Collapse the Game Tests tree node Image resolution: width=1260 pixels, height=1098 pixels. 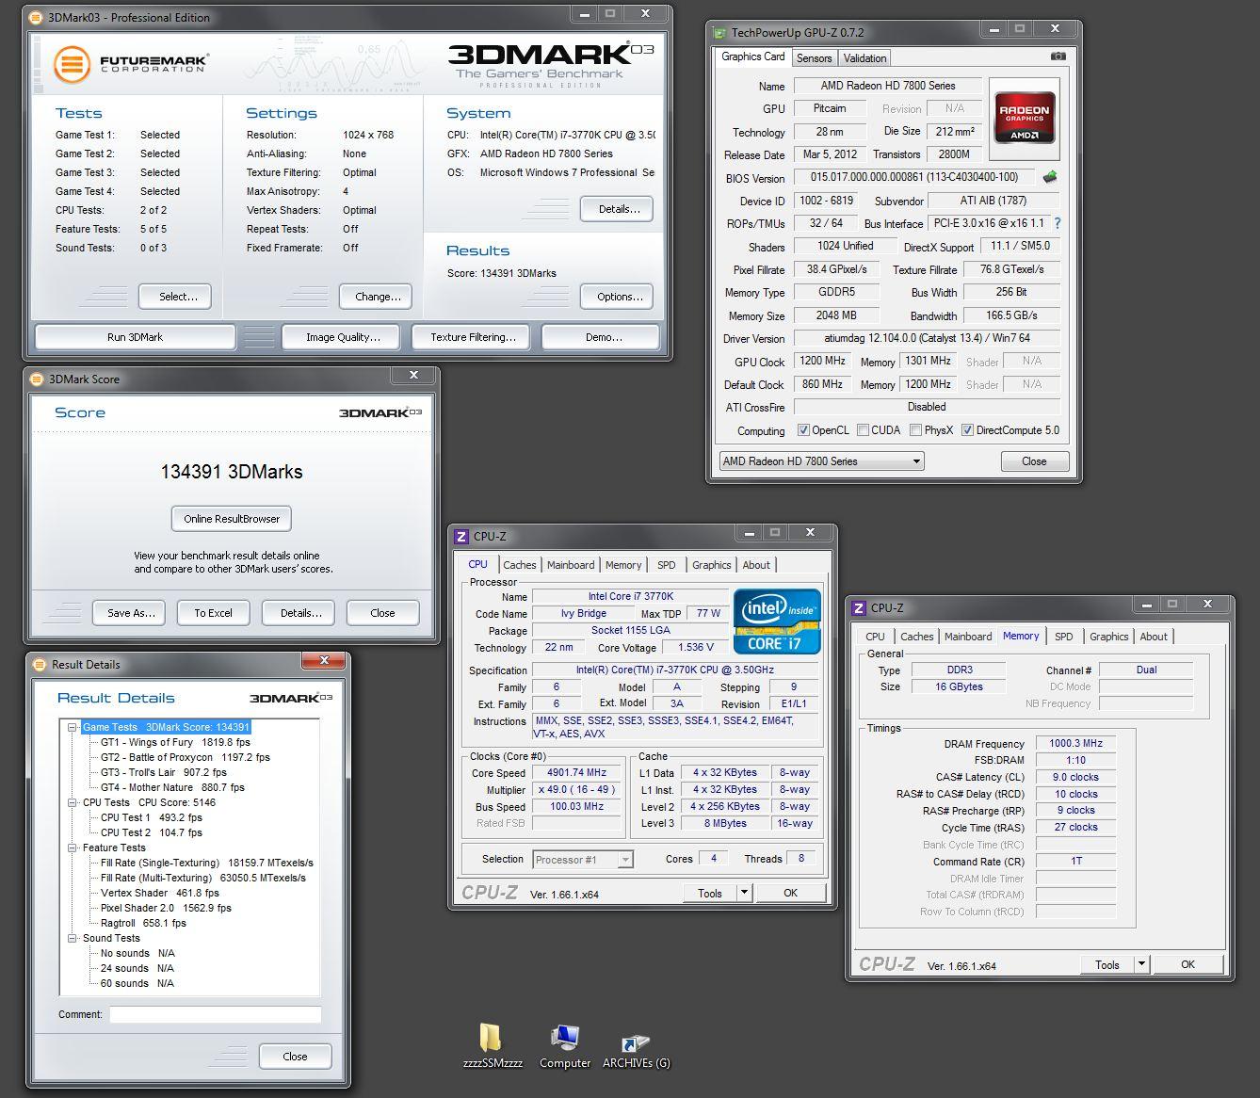(73, 727)
